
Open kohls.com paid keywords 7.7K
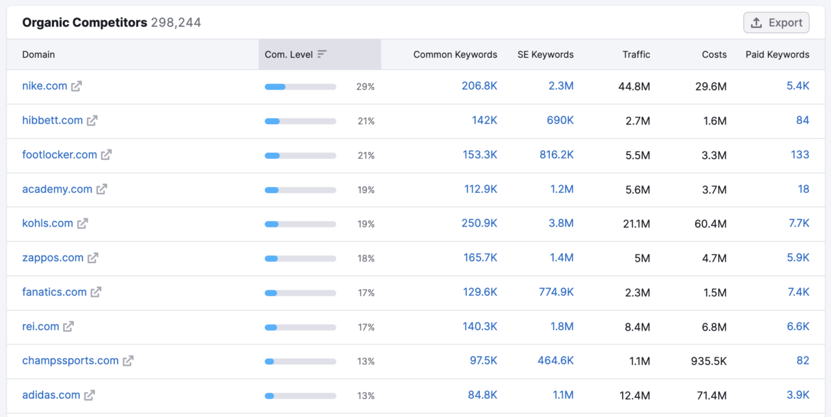click(x=799, y=223)
